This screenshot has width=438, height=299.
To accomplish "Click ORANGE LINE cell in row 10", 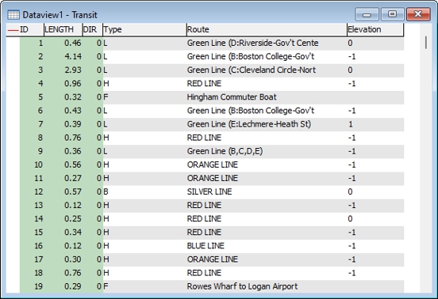I will (x=267, y=165).
